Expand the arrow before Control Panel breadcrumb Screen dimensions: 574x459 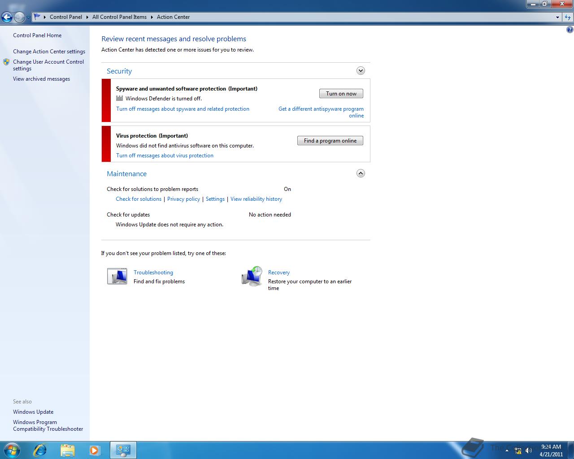45,17
